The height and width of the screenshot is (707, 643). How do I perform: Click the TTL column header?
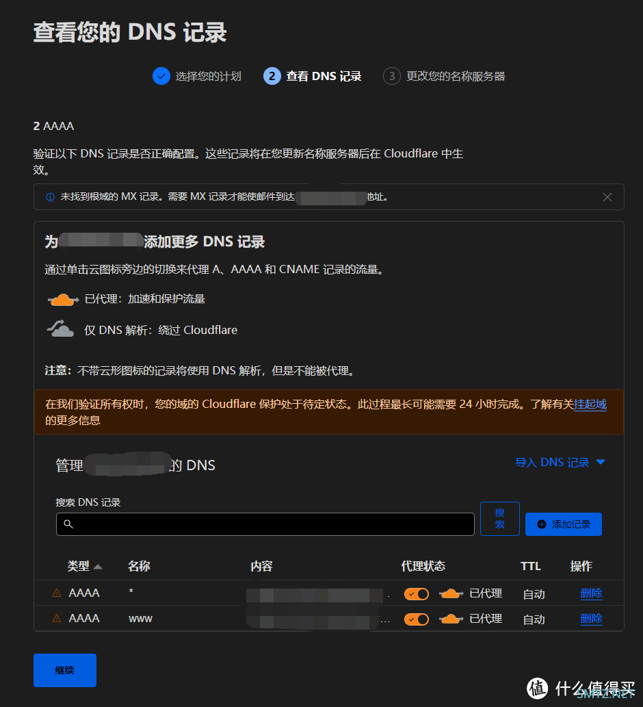coord(531,566)
